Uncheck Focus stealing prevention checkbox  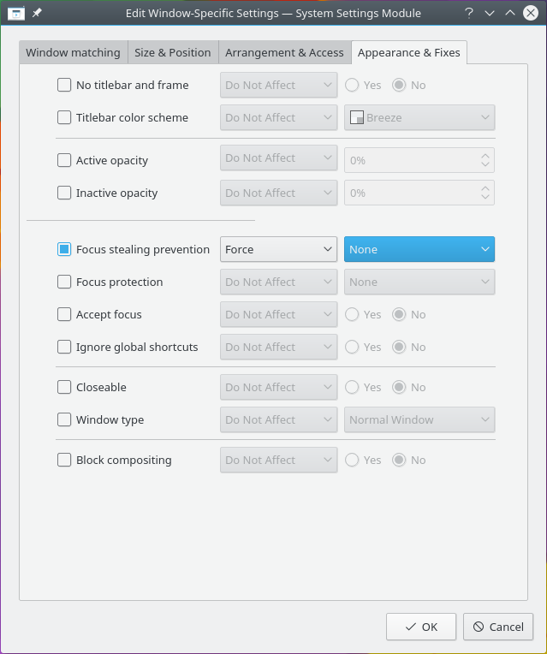coord(64,249)
